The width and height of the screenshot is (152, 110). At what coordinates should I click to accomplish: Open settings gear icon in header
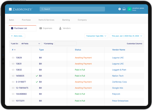(x=119, y=9)
